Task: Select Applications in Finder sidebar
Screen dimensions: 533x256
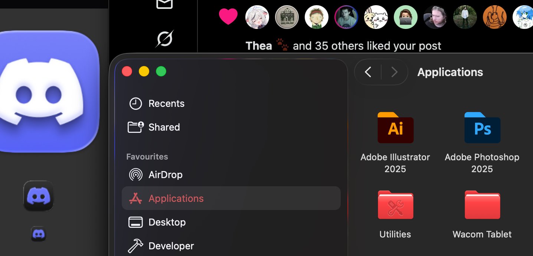Action: point(231,198)
